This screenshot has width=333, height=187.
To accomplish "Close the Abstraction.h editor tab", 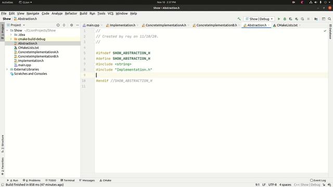I will (x=269, y=25).
